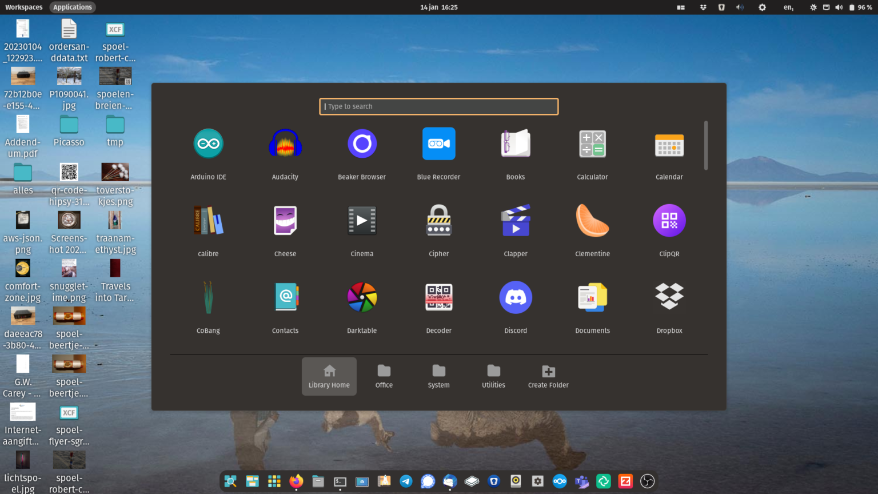Image resolution: width=878 pixels, height=494 pixels.
Task: Switch to the System category
Action: 438,376
